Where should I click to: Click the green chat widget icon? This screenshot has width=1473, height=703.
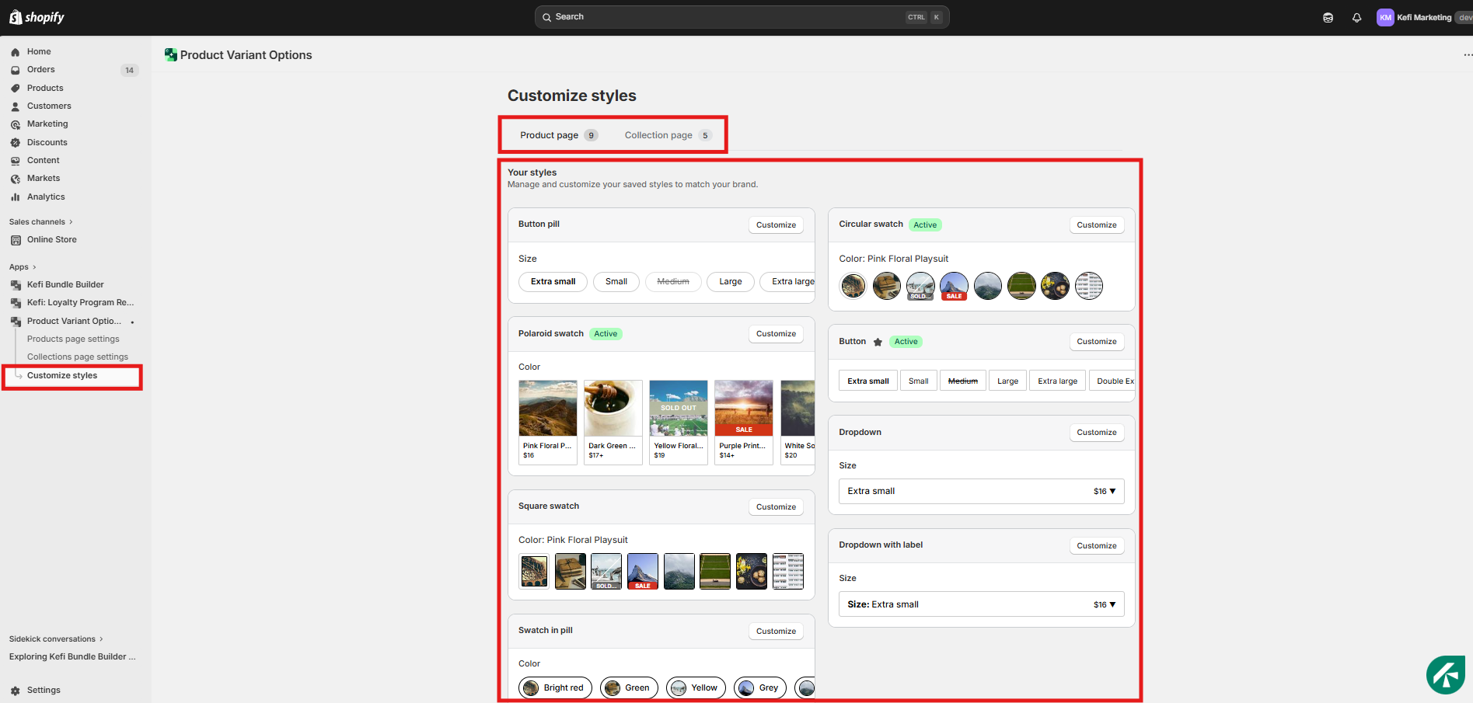coord(1445,674)
